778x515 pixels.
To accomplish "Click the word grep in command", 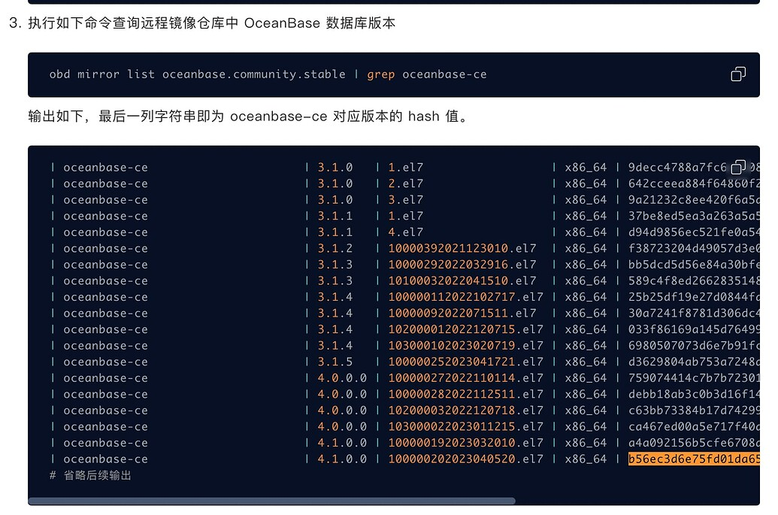I will click(381, 74).
